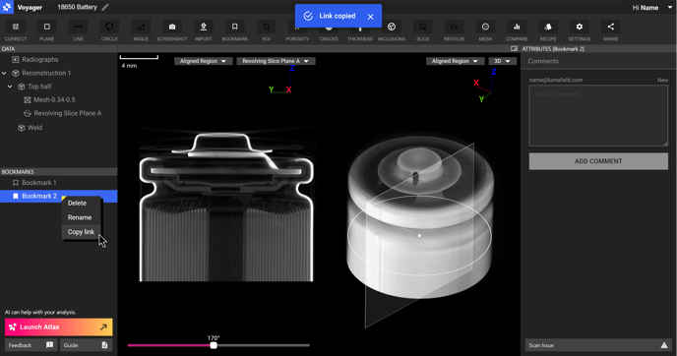
Task: Open the 3D view mode dropdown
Action: tap(502, 61)
